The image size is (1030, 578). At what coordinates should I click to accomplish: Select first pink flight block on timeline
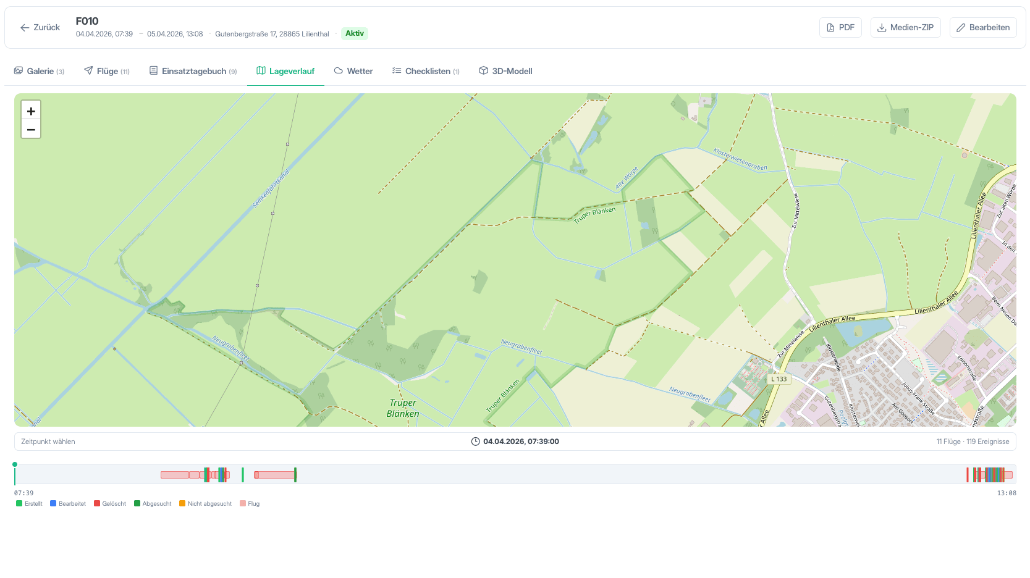(x=175, y=475)
